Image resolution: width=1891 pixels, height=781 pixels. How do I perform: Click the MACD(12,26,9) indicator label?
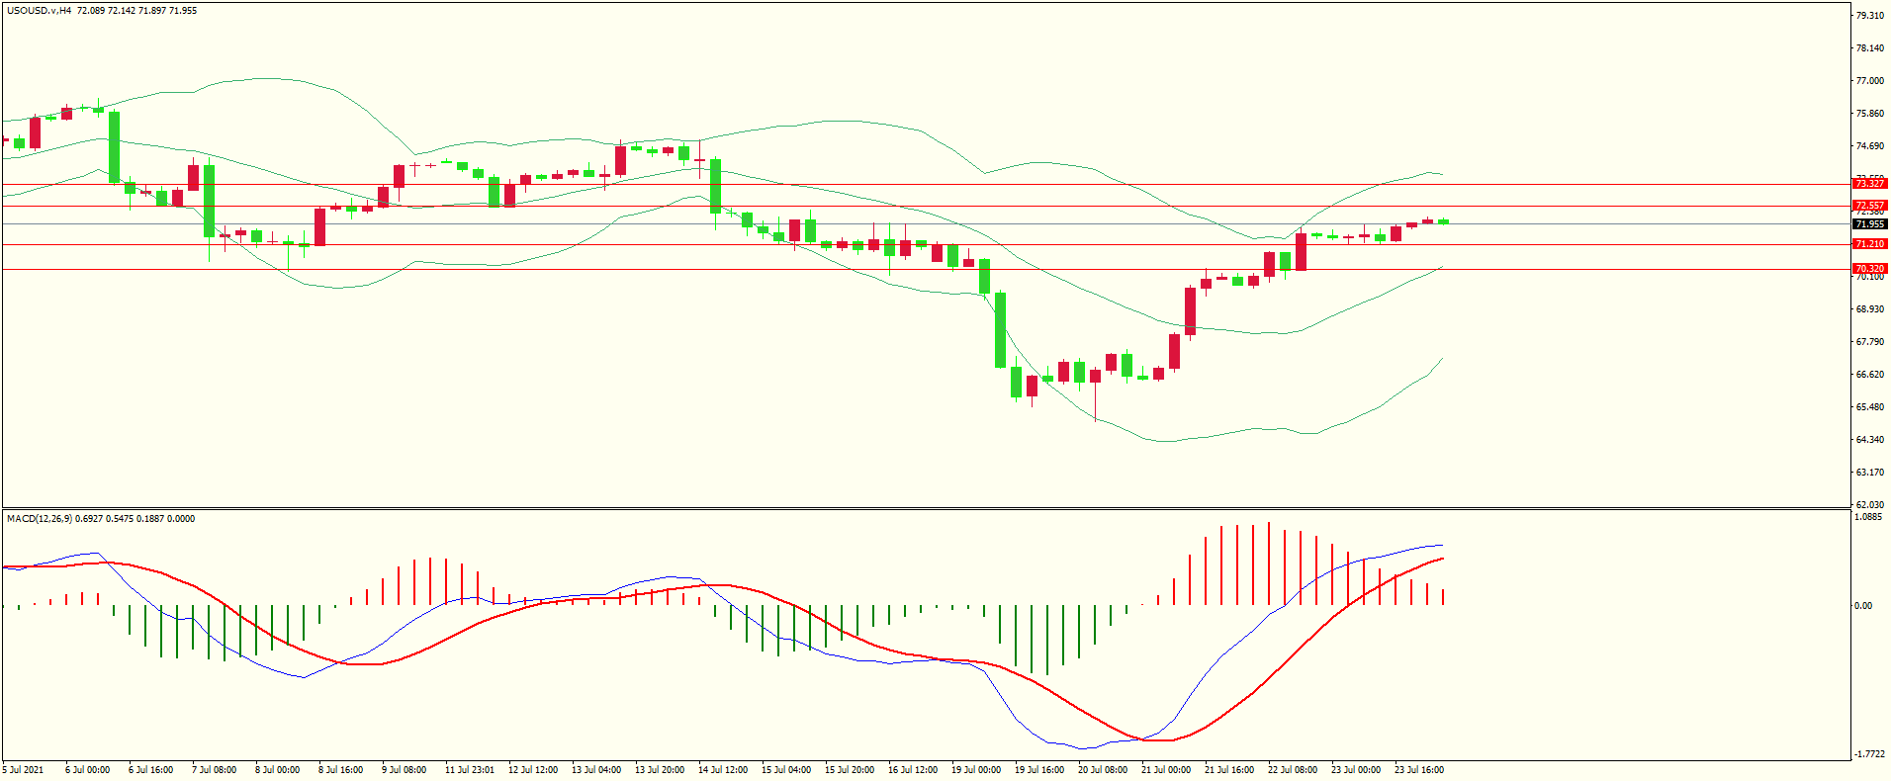point(40,519)
